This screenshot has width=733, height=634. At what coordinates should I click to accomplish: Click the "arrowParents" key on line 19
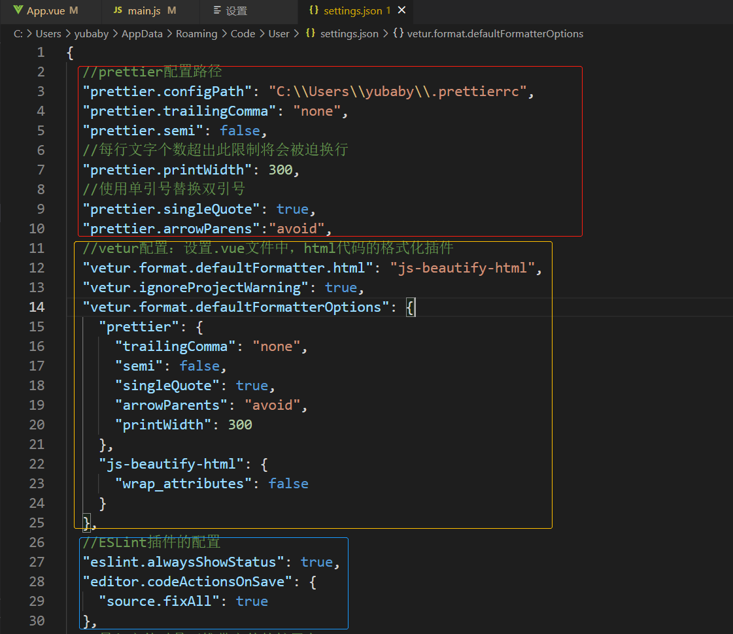(171, 405)
